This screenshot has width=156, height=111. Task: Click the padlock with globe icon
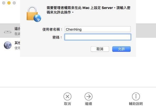coord(34,14)
